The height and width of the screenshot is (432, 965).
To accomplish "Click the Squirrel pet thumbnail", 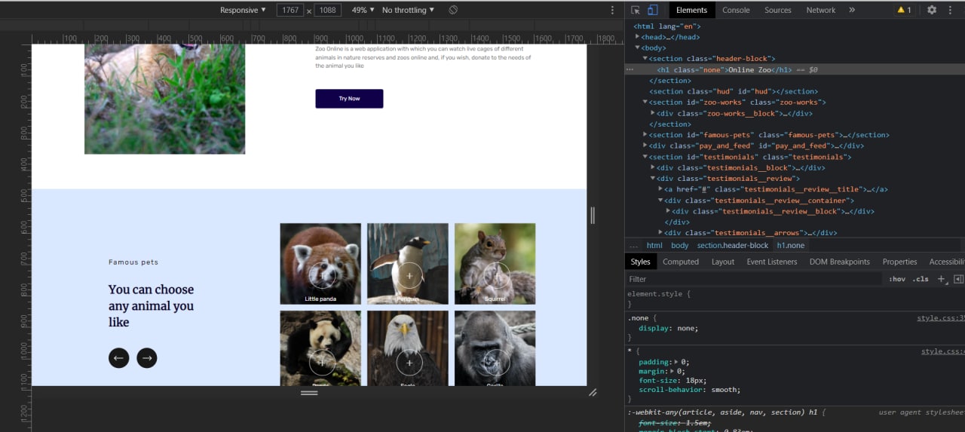I will 495,264.
